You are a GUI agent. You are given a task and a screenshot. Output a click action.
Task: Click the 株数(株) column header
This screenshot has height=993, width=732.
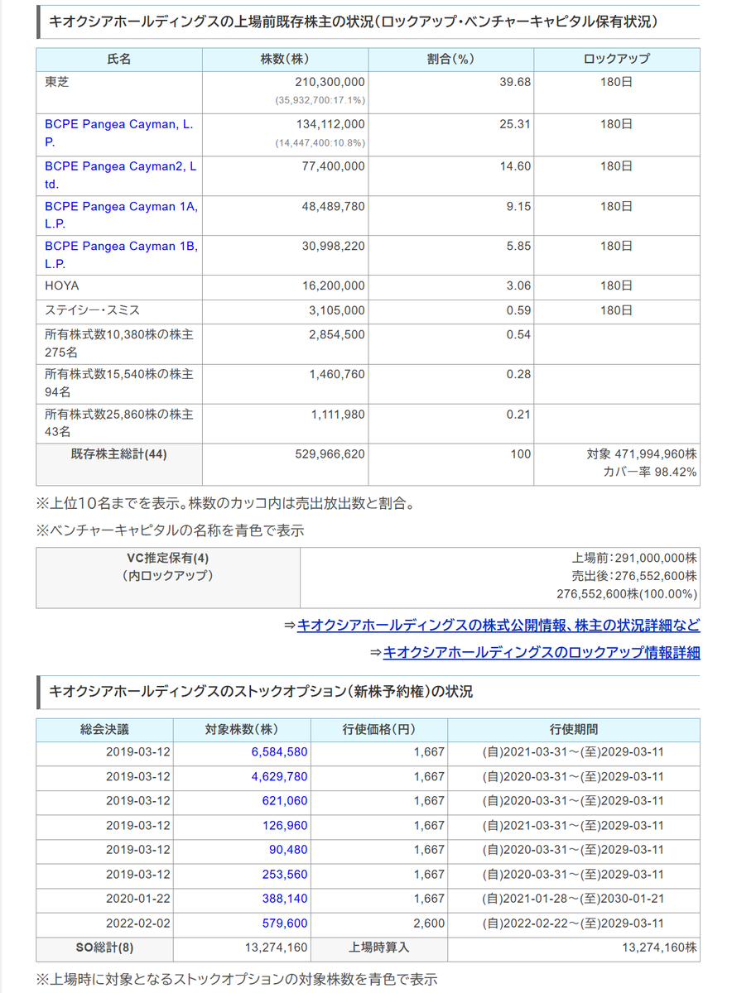(x=286, y=60)
